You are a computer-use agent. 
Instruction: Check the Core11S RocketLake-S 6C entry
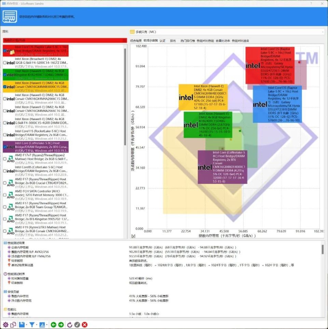tap(5, 135)
